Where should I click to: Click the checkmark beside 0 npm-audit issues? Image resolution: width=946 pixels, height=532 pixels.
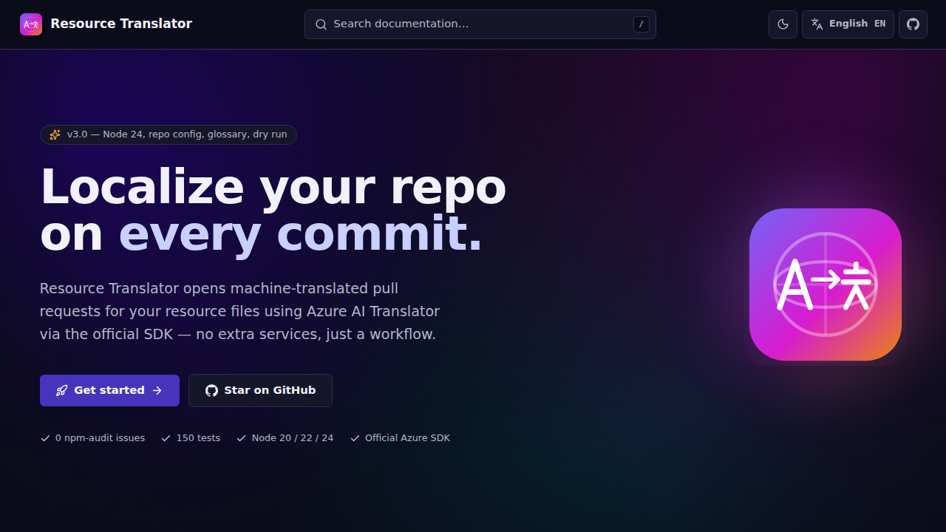45,438
